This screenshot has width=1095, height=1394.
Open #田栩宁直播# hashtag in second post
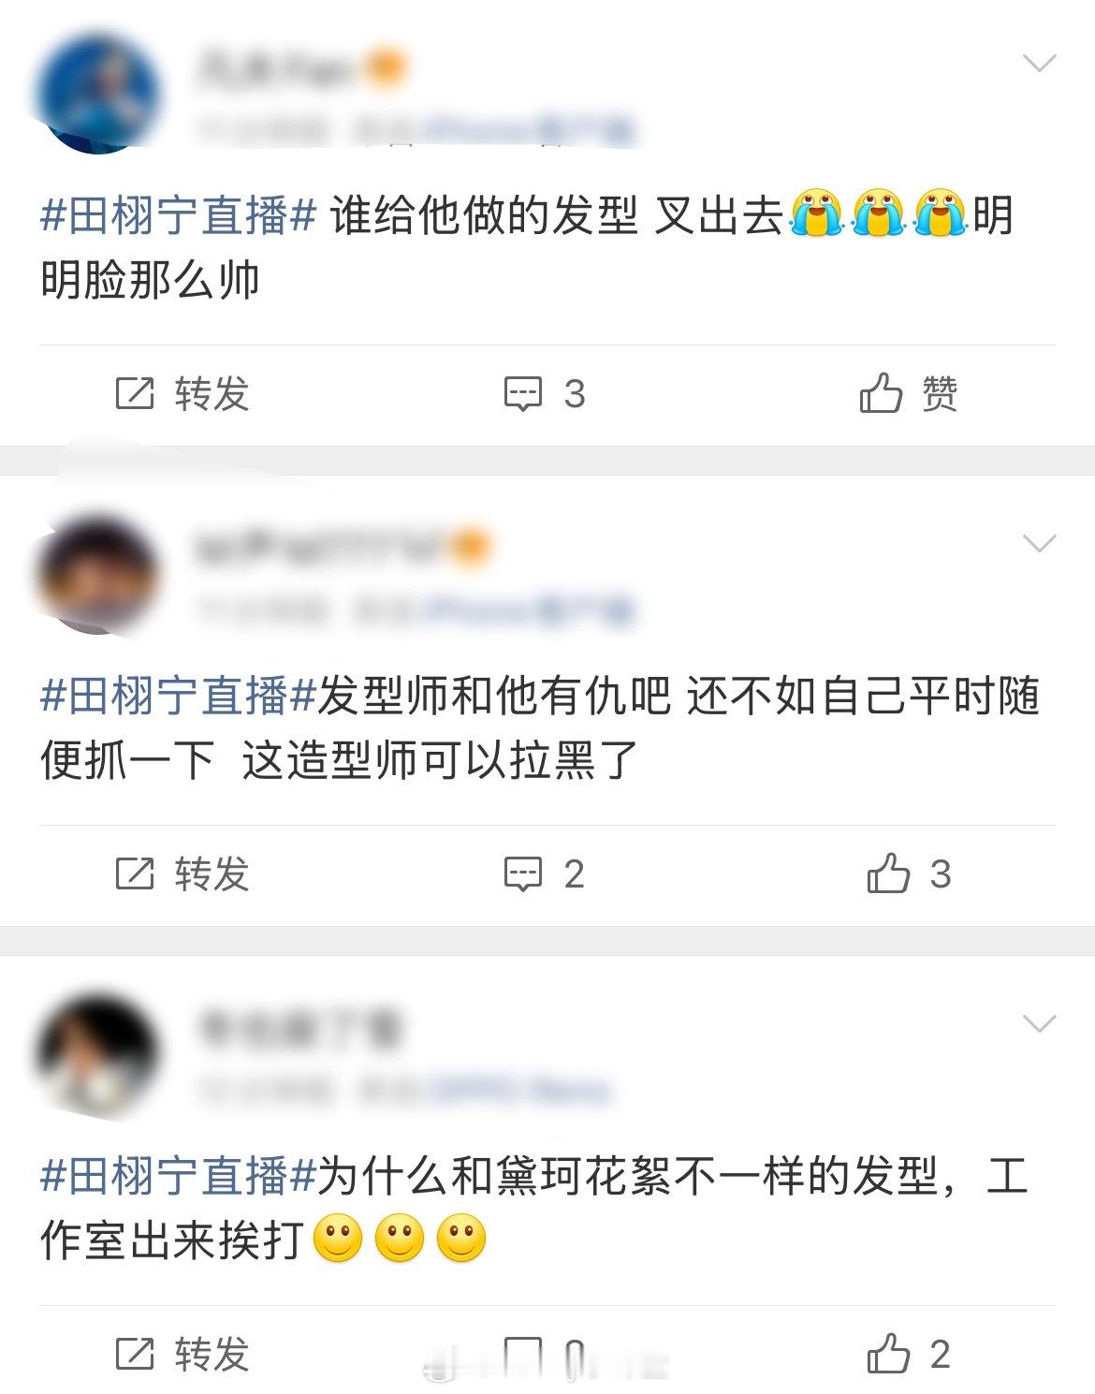pos(179,697)
